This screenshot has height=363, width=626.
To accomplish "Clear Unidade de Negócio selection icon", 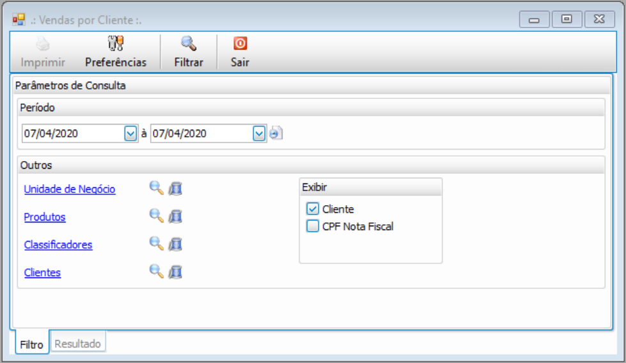I will coord(175,189).
